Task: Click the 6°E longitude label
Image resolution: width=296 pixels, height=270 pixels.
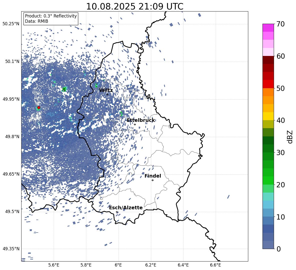Action: 118,265
